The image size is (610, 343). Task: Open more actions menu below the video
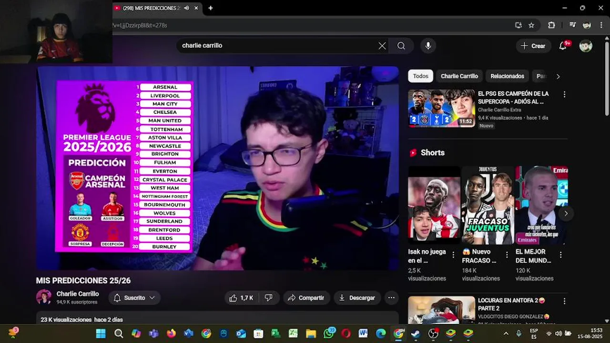(x=391, y=298)
